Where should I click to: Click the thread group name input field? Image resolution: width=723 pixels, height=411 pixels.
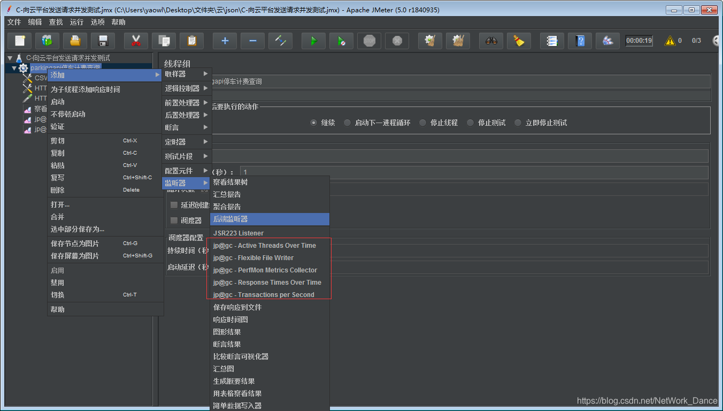462,81
